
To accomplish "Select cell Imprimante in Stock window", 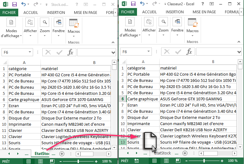I will pos(24,124).
